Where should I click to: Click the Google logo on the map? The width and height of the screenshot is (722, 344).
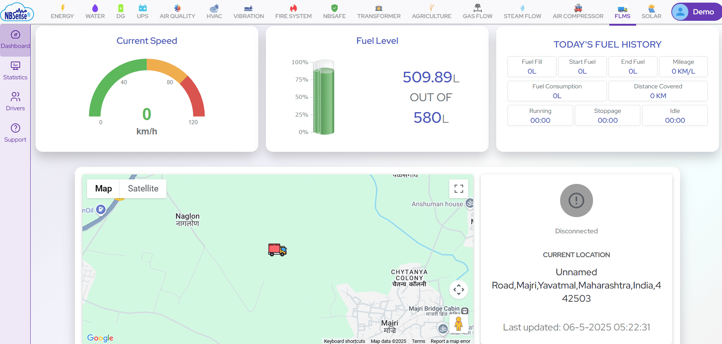click(x=100, y=338)
